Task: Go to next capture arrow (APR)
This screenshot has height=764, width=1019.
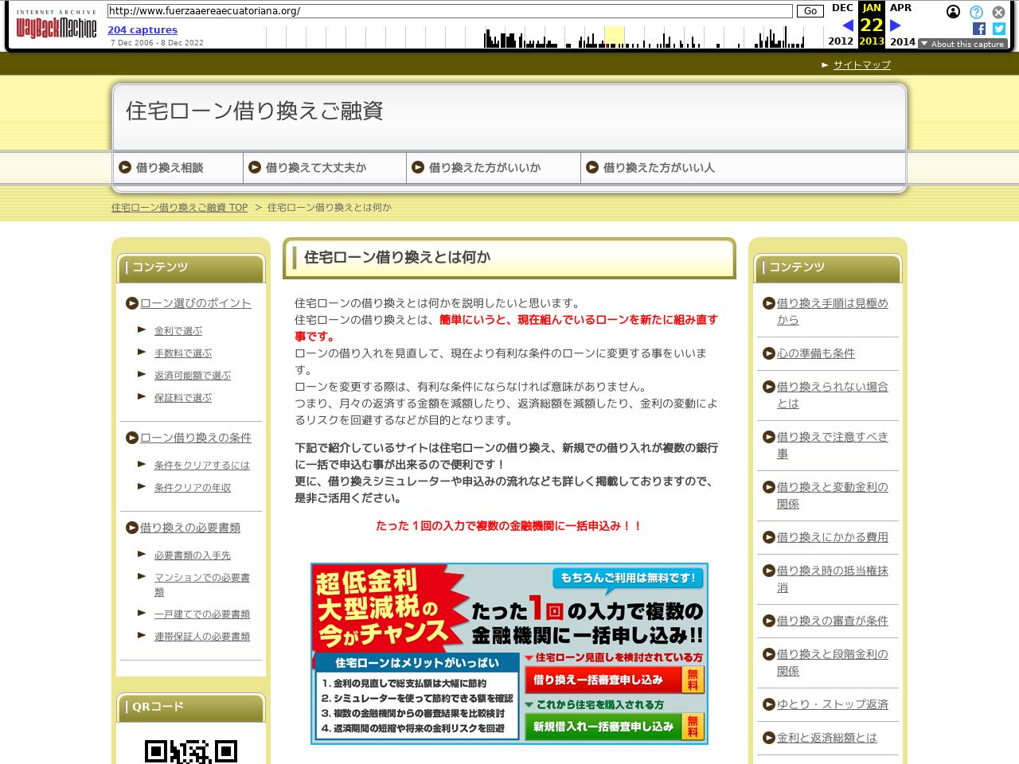Action: coord(896,25)
